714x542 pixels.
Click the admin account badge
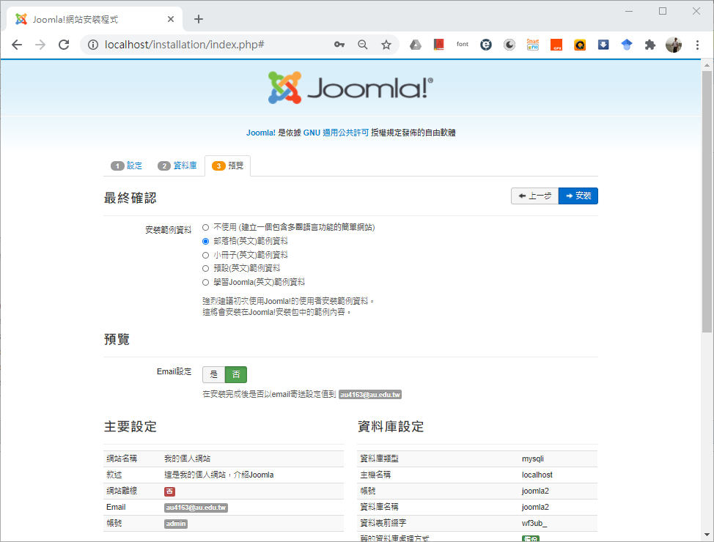pos(176,524)
